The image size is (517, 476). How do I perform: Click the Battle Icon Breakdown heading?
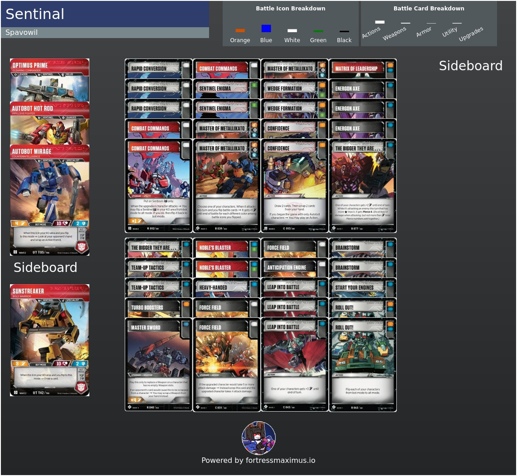coord(291,9)
